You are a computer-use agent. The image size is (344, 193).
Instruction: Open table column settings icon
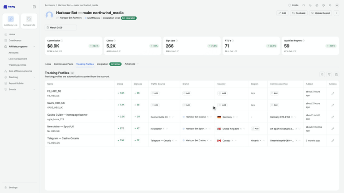(336, 75)
